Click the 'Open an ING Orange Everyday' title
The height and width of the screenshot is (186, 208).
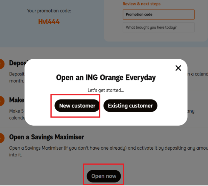[106, 77]
